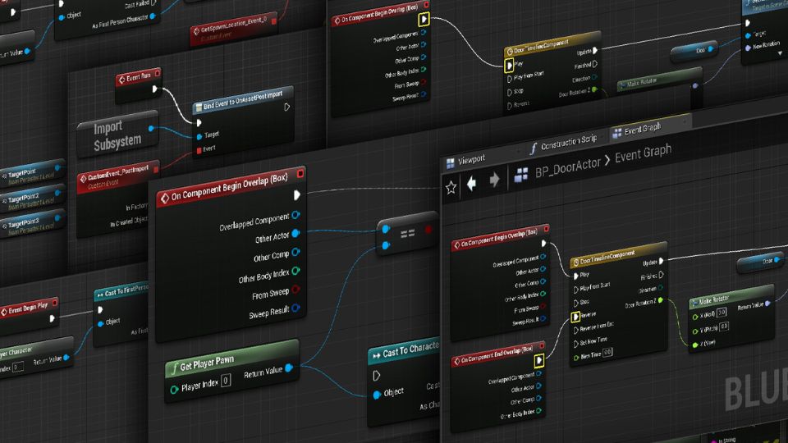
Task: Click the New Time value field
Action: click(607, 352)
